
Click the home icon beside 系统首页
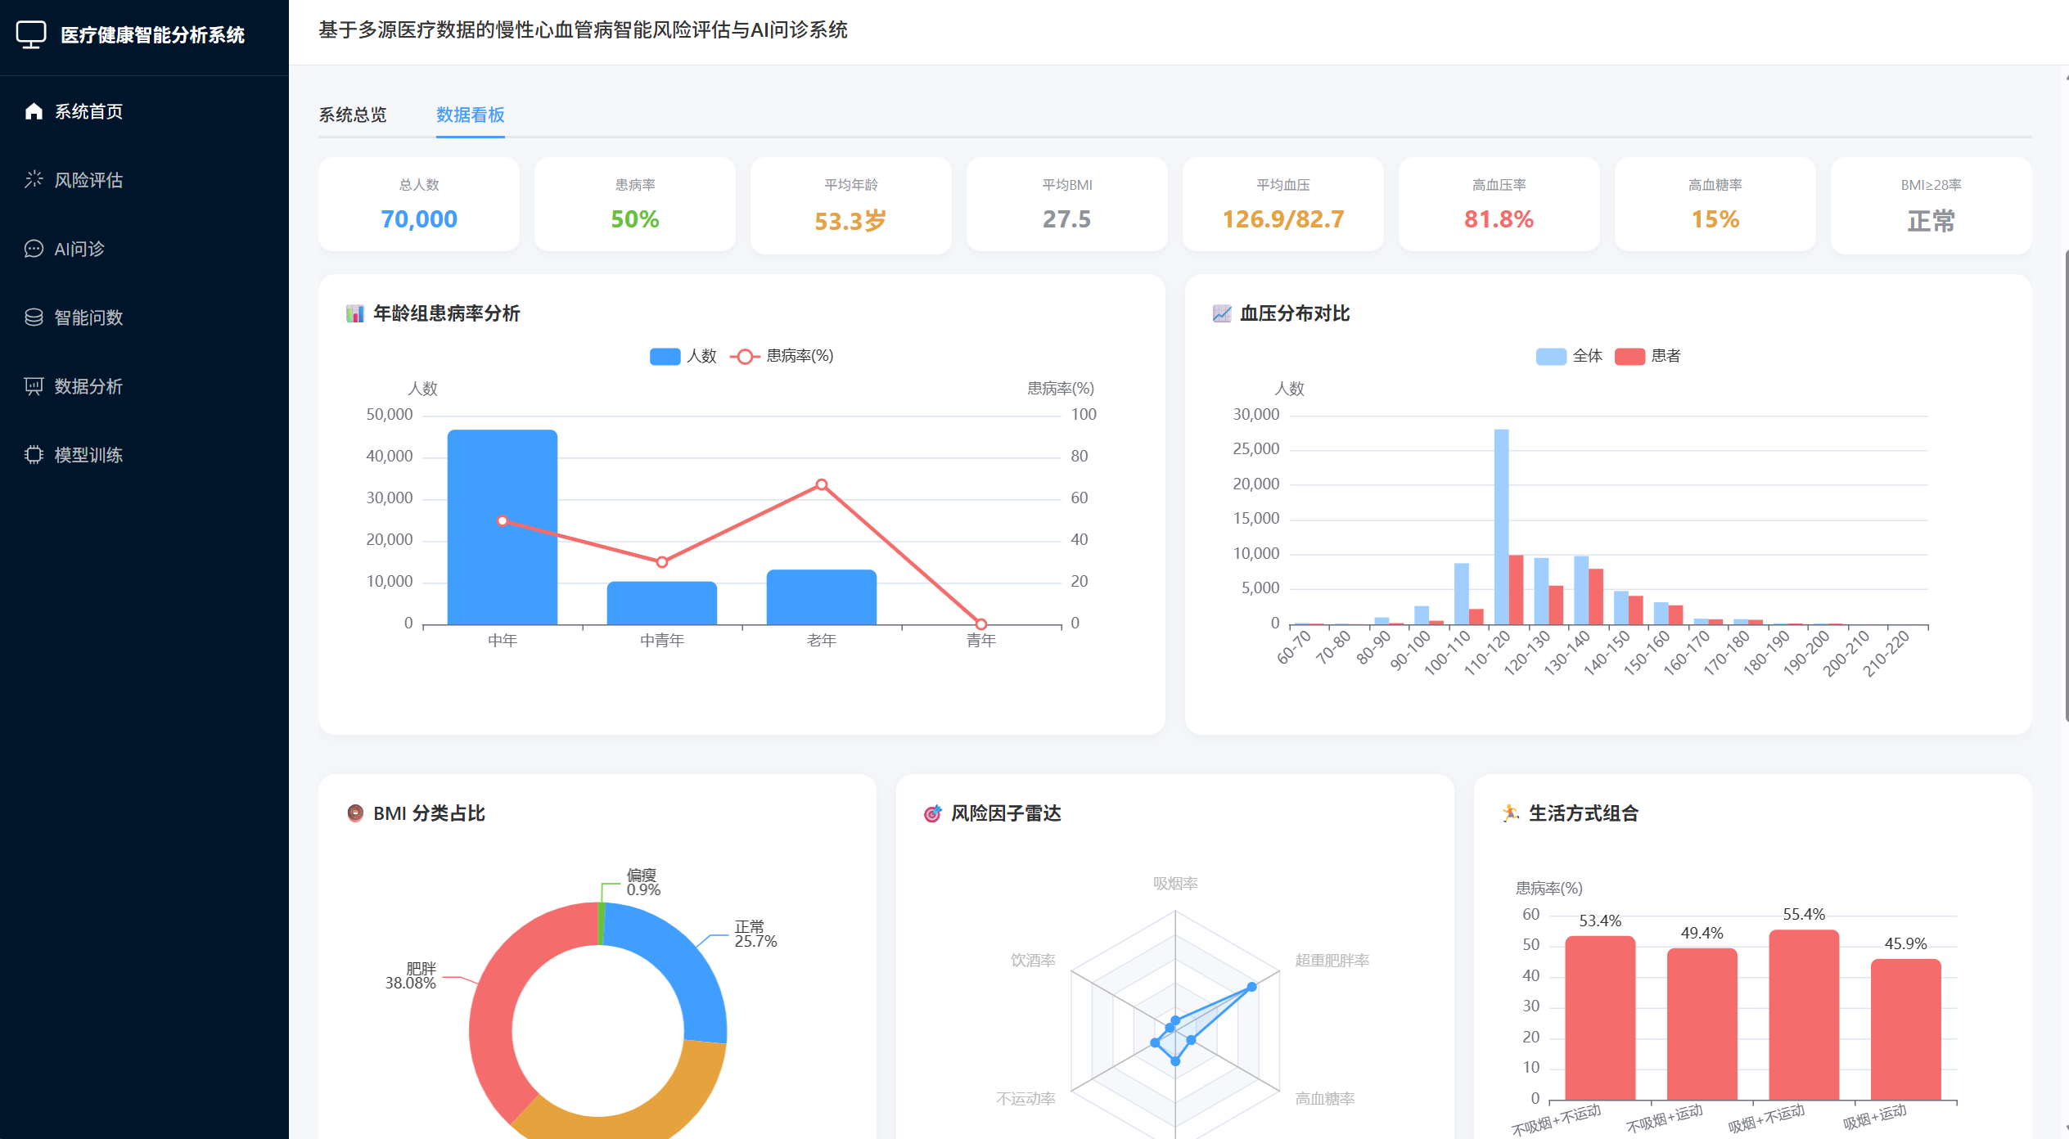click(x=34, y=111)
